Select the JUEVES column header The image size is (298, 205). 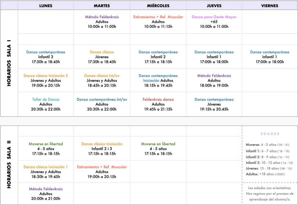click(214, 6)
